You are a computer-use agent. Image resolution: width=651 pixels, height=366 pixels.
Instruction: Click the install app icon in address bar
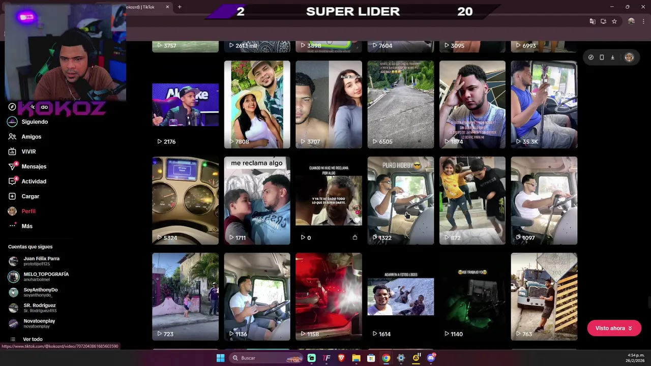coord(603,21)
